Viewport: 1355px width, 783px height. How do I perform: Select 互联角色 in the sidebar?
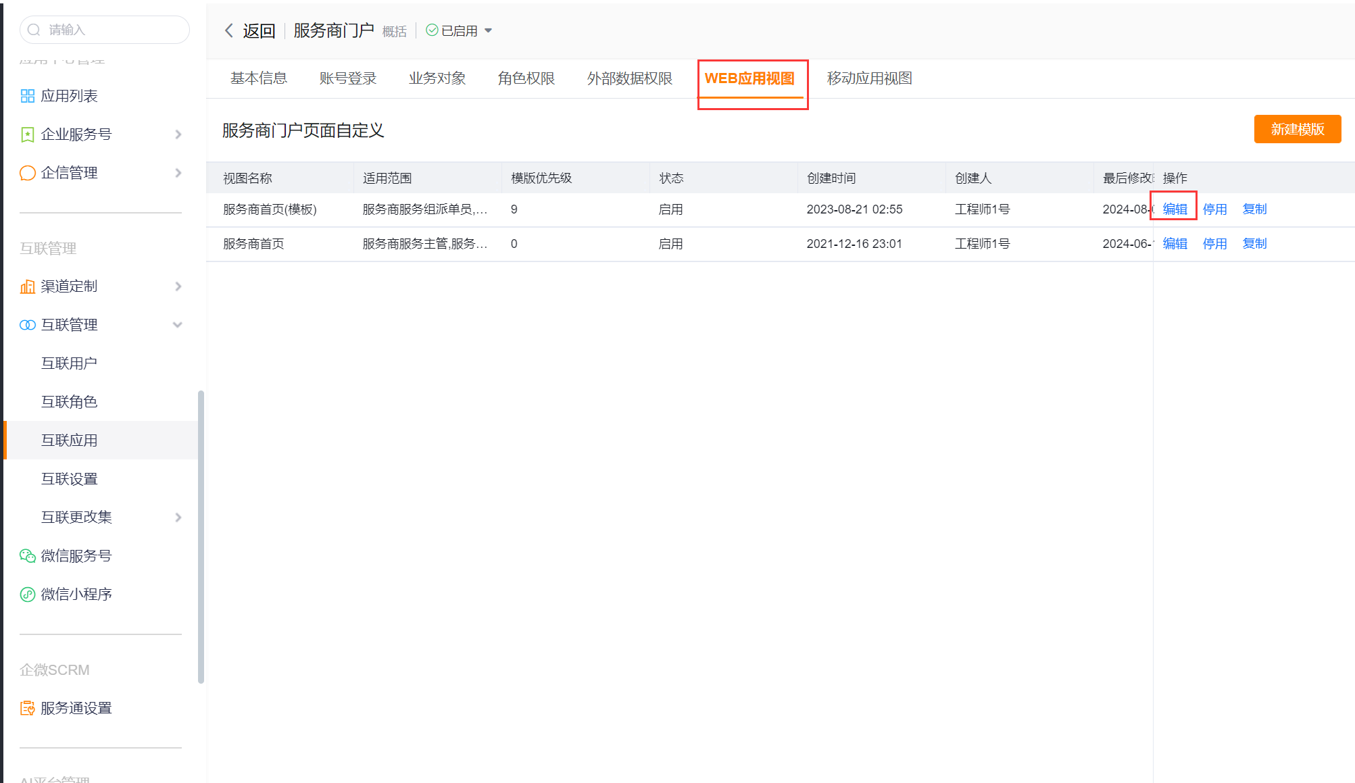click(69, 402)
